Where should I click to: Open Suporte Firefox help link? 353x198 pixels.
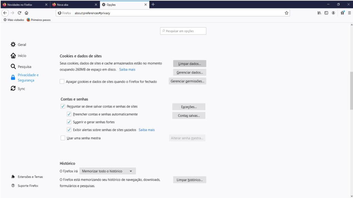pyautogui.click(x=25, y=186)
